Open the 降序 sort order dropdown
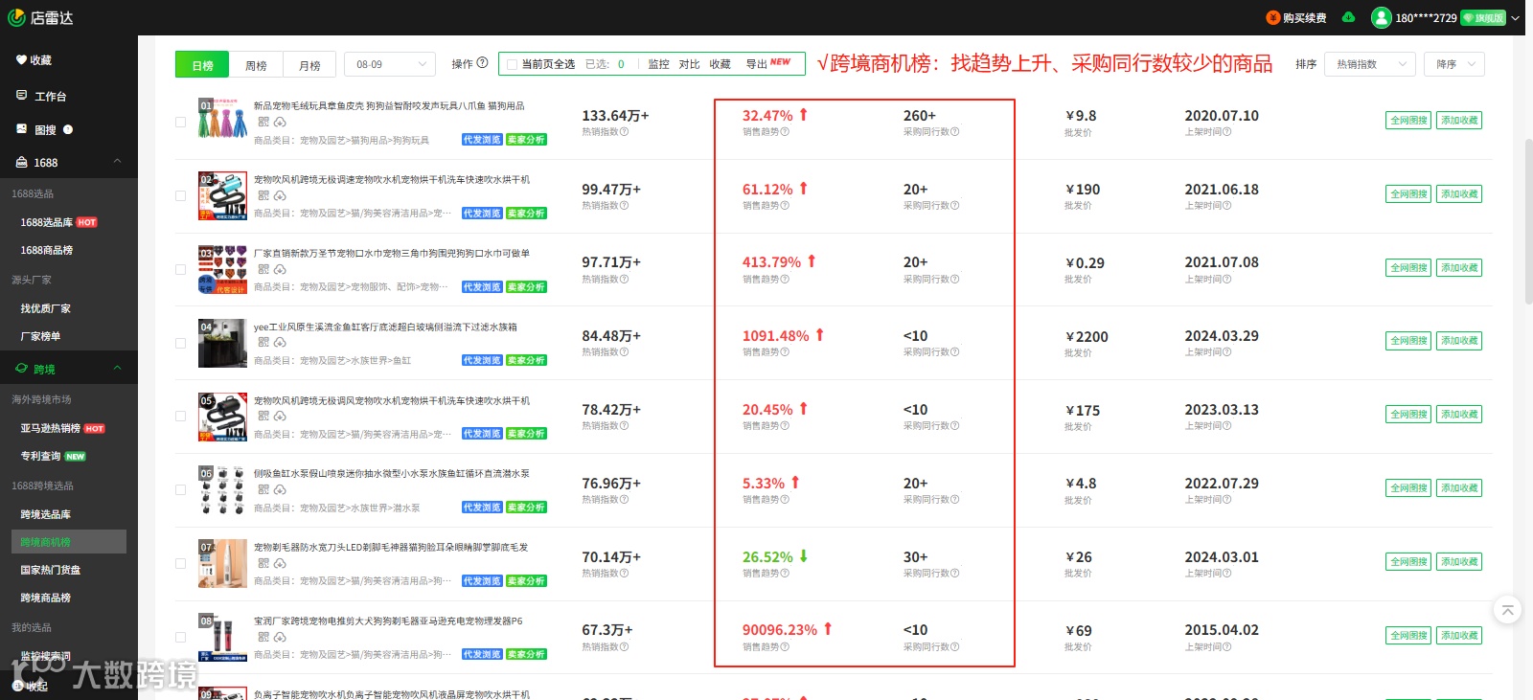The height and width of the screenshot is (700, 1533). (1454, 64)
